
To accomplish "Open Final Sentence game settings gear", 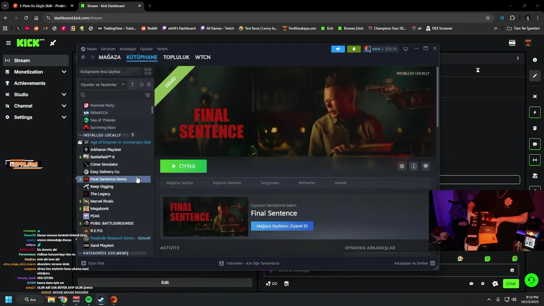I will 402,166.
